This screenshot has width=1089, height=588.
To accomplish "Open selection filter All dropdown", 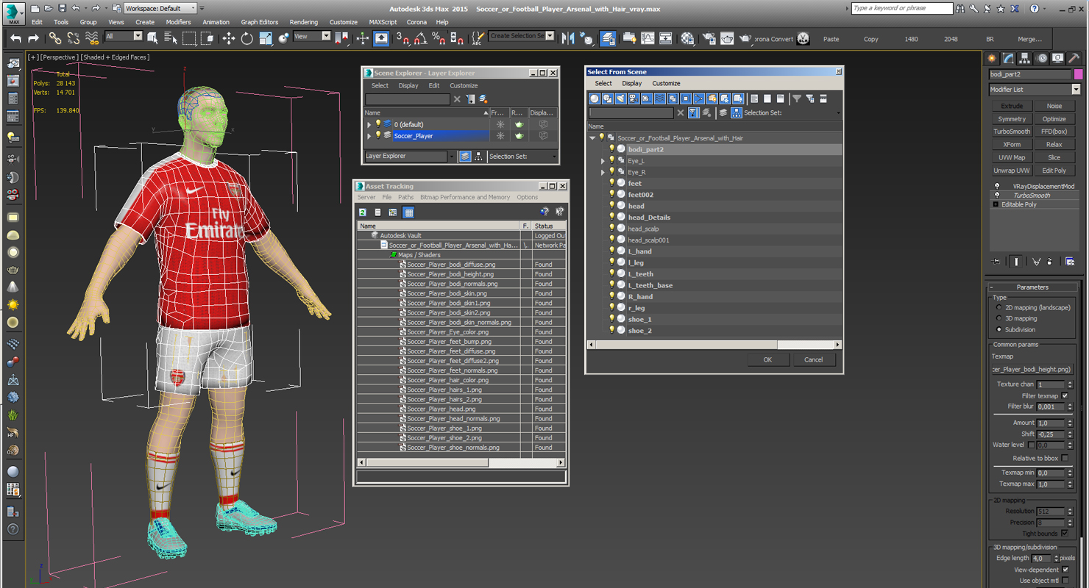I will pos(124,36).
